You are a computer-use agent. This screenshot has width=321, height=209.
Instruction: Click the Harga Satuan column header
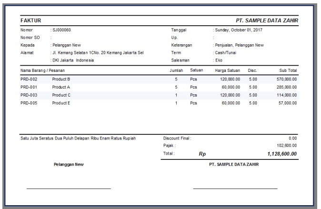[x=227, y=70]
